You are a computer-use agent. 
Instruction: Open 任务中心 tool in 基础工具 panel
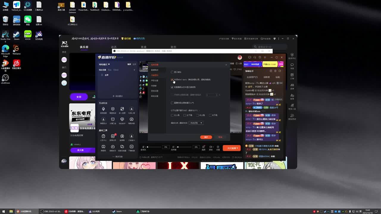[103, 137]
